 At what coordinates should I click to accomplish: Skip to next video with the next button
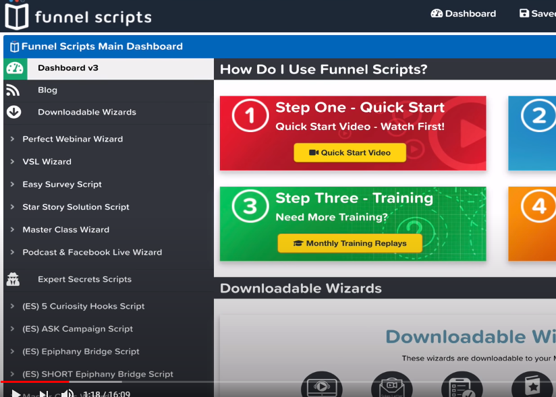pos(44,393)
